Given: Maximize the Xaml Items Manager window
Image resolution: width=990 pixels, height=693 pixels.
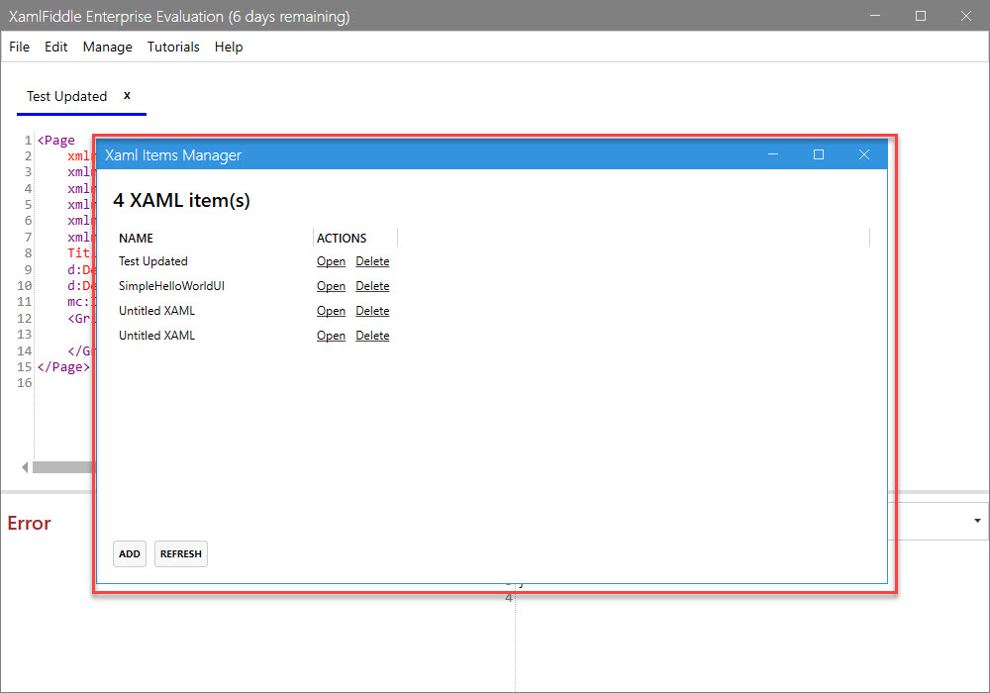Looking at the screenshot, I should (819, 154).
